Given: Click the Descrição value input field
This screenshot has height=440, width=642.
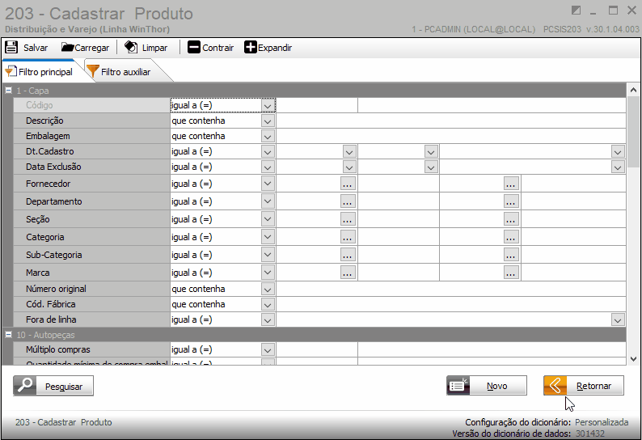Looking at the screenshot, I should point(451,121).
